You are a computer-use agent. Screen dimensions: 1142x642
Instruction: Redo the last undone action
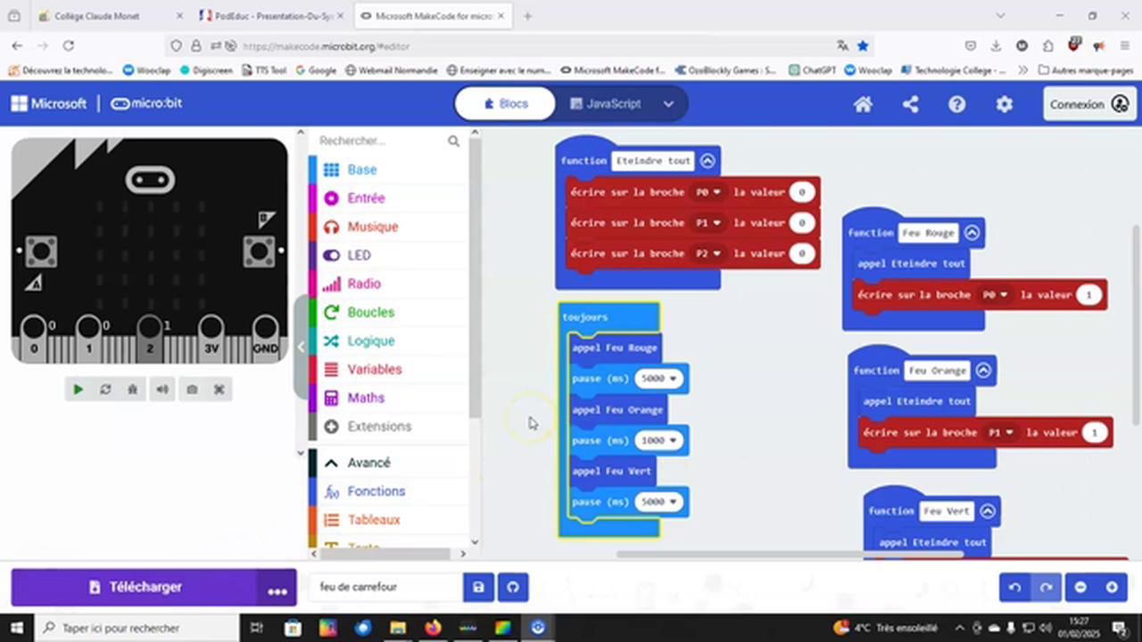click(1046, 587)
